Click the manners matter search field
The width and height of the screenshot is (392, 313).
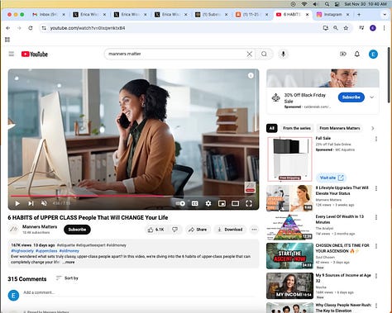tap(176, 55)
